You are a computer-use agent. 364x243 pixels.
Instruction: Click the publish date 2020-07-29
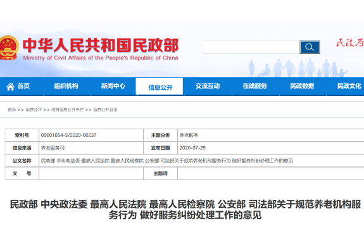click(x=192, y=148)
